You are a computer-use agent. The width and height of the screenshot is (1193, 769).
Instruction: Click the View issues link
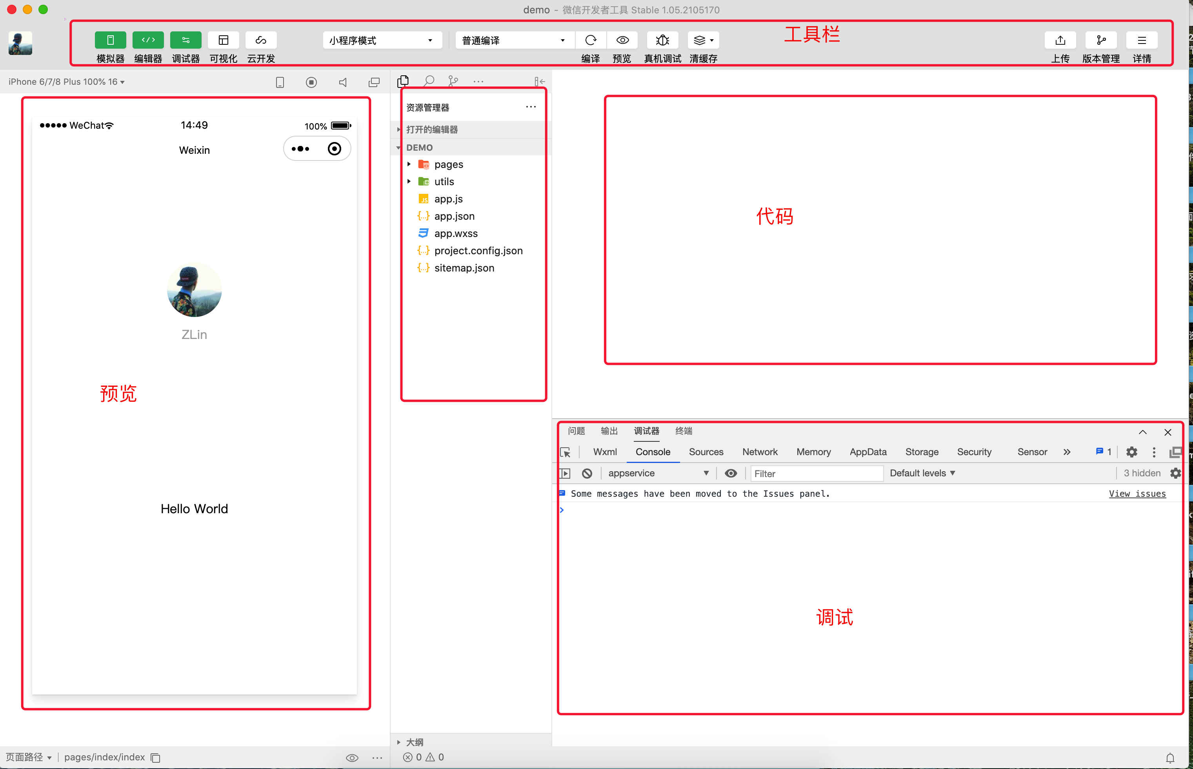point(1137,494)
